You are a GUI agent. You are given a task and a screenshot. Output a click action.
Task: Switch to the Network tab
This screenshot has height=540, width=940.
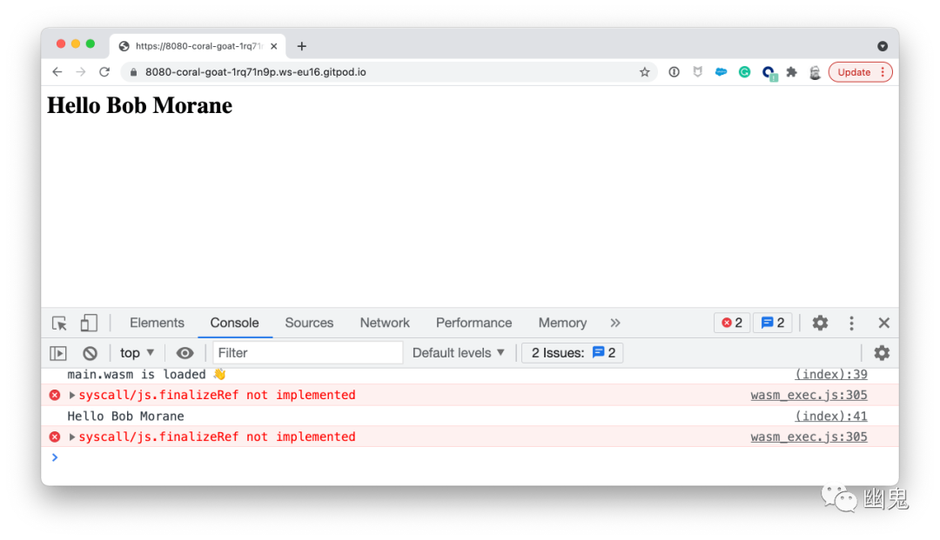click(x=385, y=323)
